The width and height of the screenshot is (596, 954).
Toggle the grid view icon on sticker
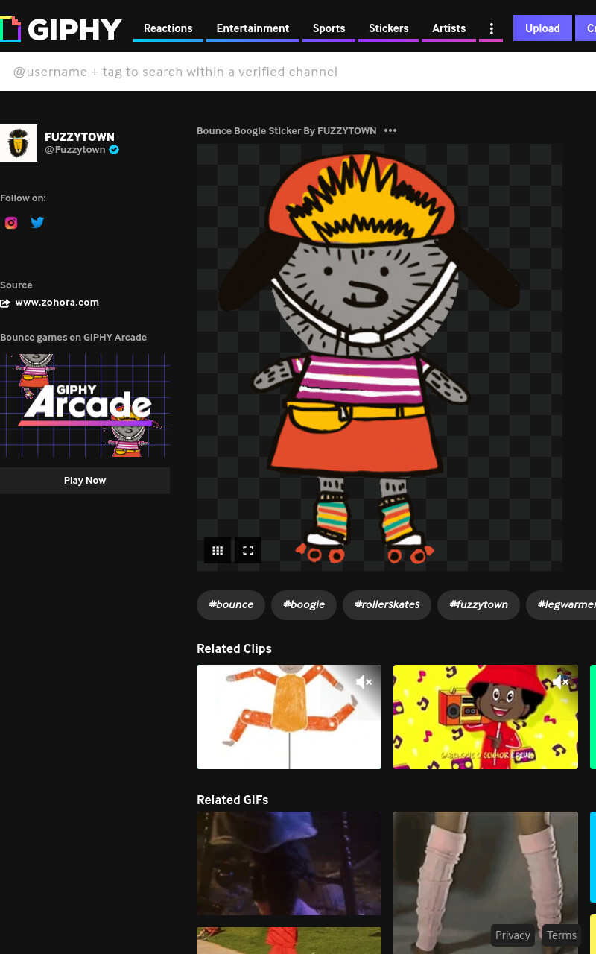pyautogui.click(x=218, y=551)
